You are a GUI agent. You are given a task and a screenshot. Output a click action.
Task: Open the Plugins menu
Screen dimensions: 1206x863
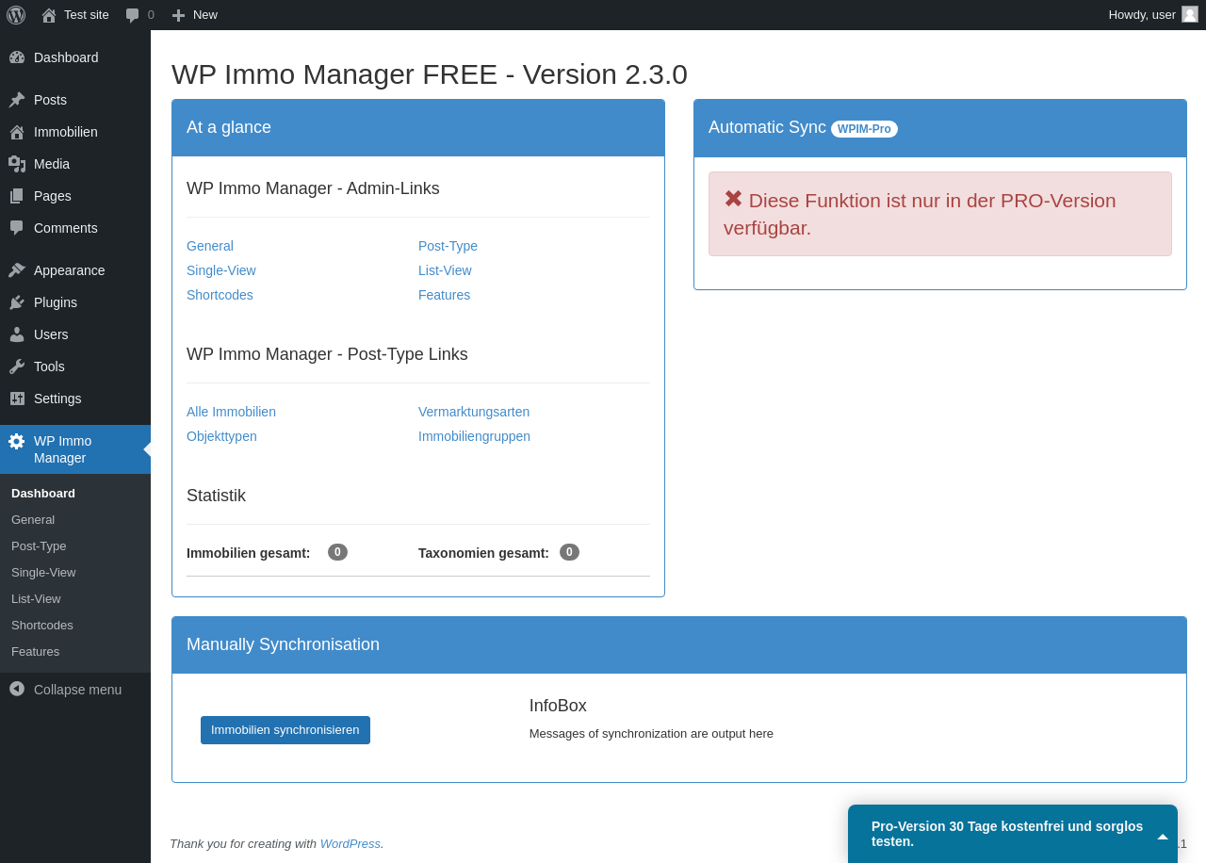[75, 302]
